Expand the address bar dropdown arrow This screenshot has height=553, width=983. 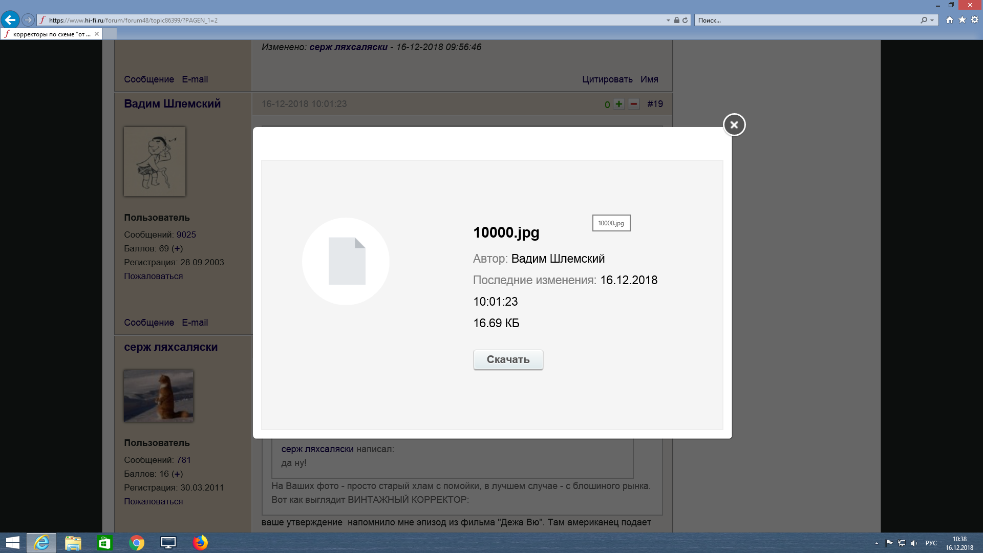(668, 20)
